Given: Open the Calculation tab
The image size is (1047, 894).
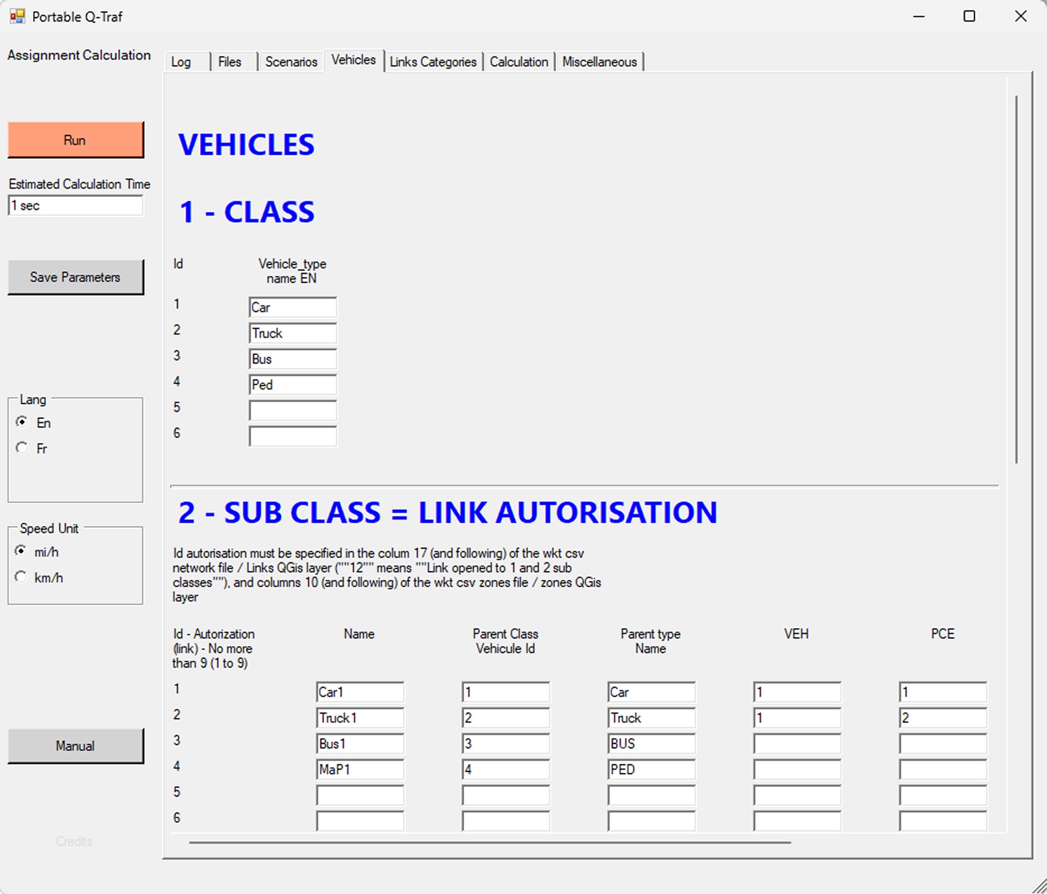Looking at the screenshot, I should [x=519, y=62].
